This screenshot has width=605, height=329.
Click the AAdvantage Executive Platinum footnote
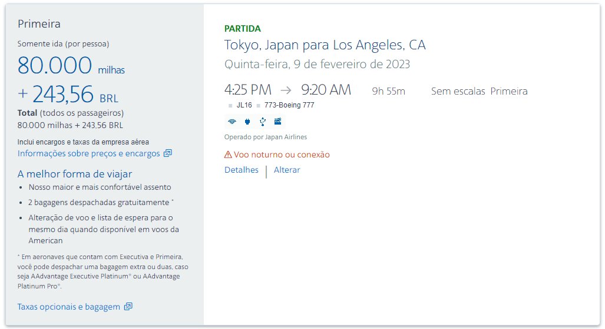tap(103, 271)
